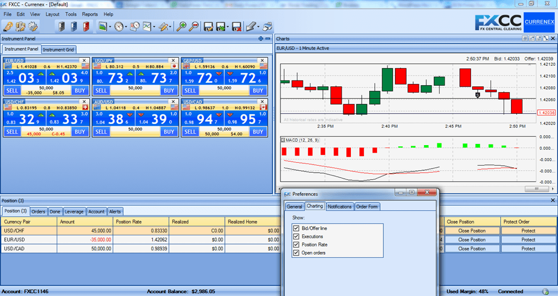Open the File menu
Screen dimensions: 558x296
[x=7, y=14]
